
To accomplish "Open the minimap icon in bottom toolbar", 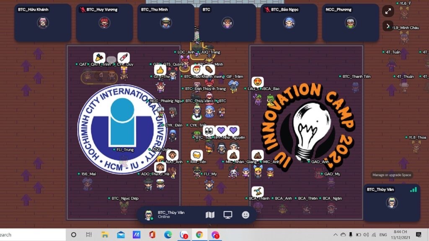I will 210,215.
